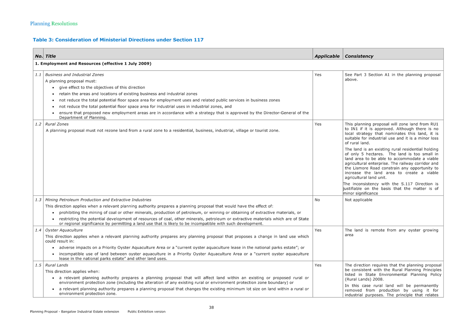Select the 'Table 3: Consideration of Ministerial Directions' heading

click(118, 40)
